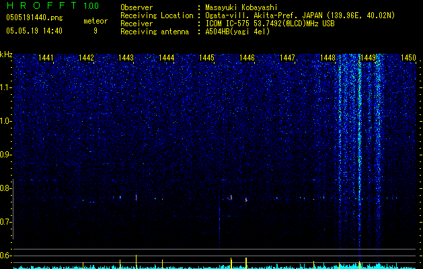The width and height of the screenshot is (423, 269).
Task: Click the 1.1 frequency axis label
Action: [5, 87]
